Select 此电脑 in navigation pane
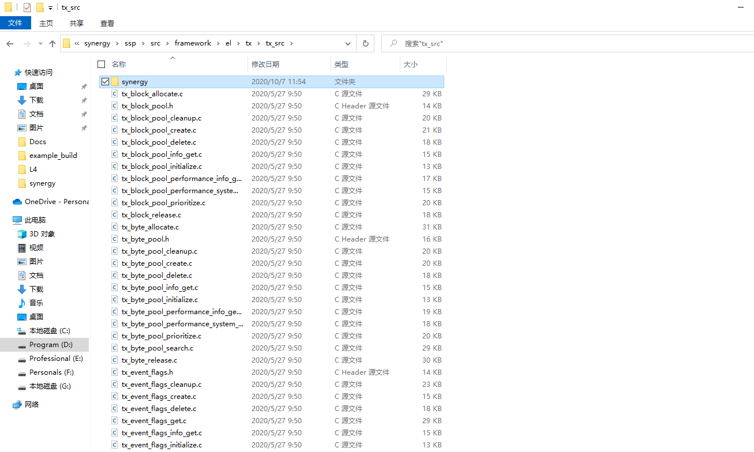This screenshot has width=754, height=452. 35,220
